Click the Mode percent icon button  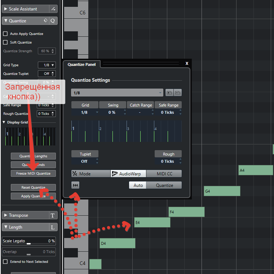pyautogui.click(x=90, y=174)
